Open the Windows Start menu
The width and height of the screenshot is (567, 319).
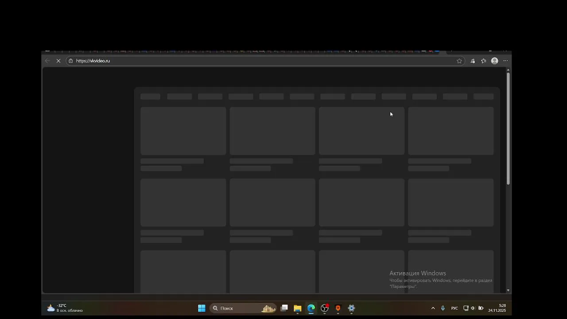[x=202, y=308]
